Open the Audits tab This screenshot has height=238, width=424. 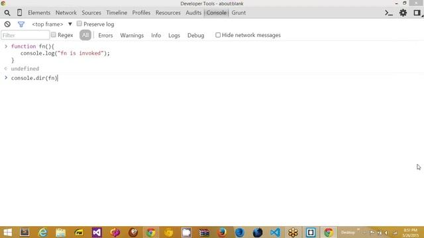(x=193, y=13)
